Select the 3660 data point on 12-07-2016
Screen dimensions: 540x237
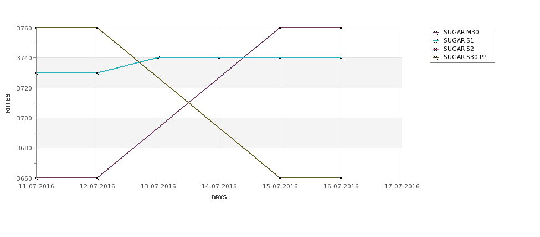point(97,178)
